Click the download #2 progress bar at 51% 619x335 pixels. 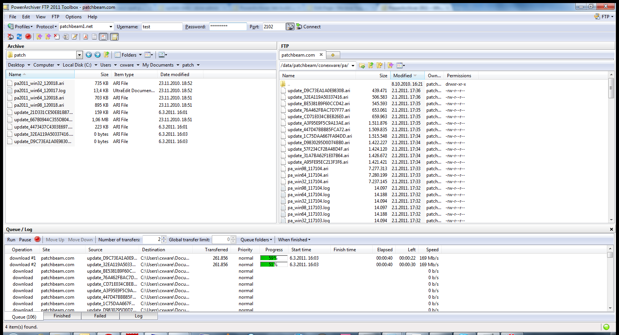(x=273, y=265)
